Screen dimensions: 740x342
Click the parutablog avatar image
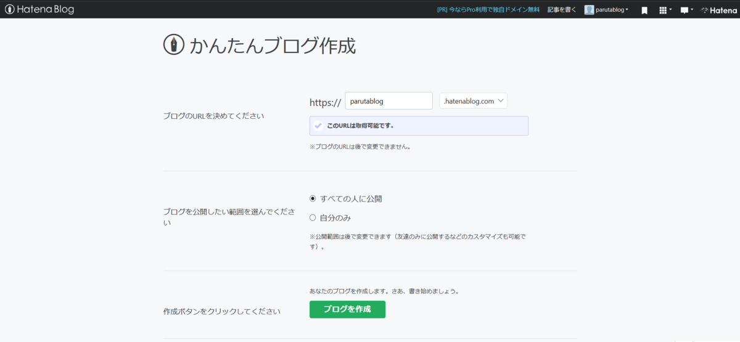point(590,10)
